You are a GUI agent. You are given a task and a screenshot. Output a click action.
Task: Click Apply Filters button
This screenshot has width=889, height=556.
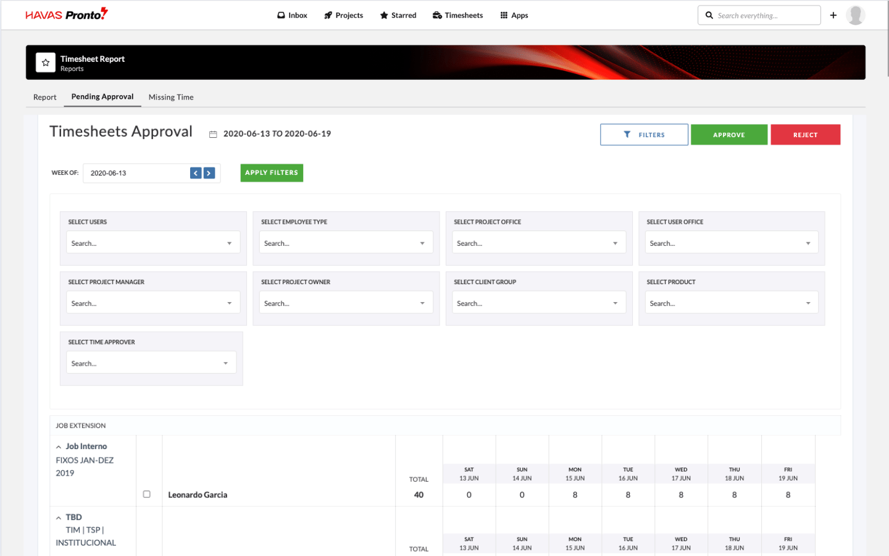point(272,173)
